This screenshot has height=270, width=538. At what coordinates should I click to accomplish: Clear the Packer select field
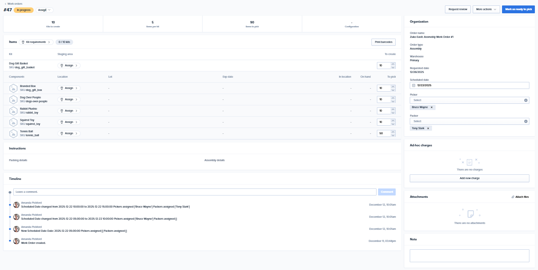click(526, 121)
